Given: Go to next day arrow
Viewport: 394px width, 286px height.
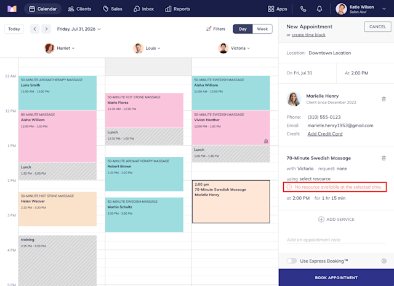Looking at the screenshot, I should coord(46,29).
